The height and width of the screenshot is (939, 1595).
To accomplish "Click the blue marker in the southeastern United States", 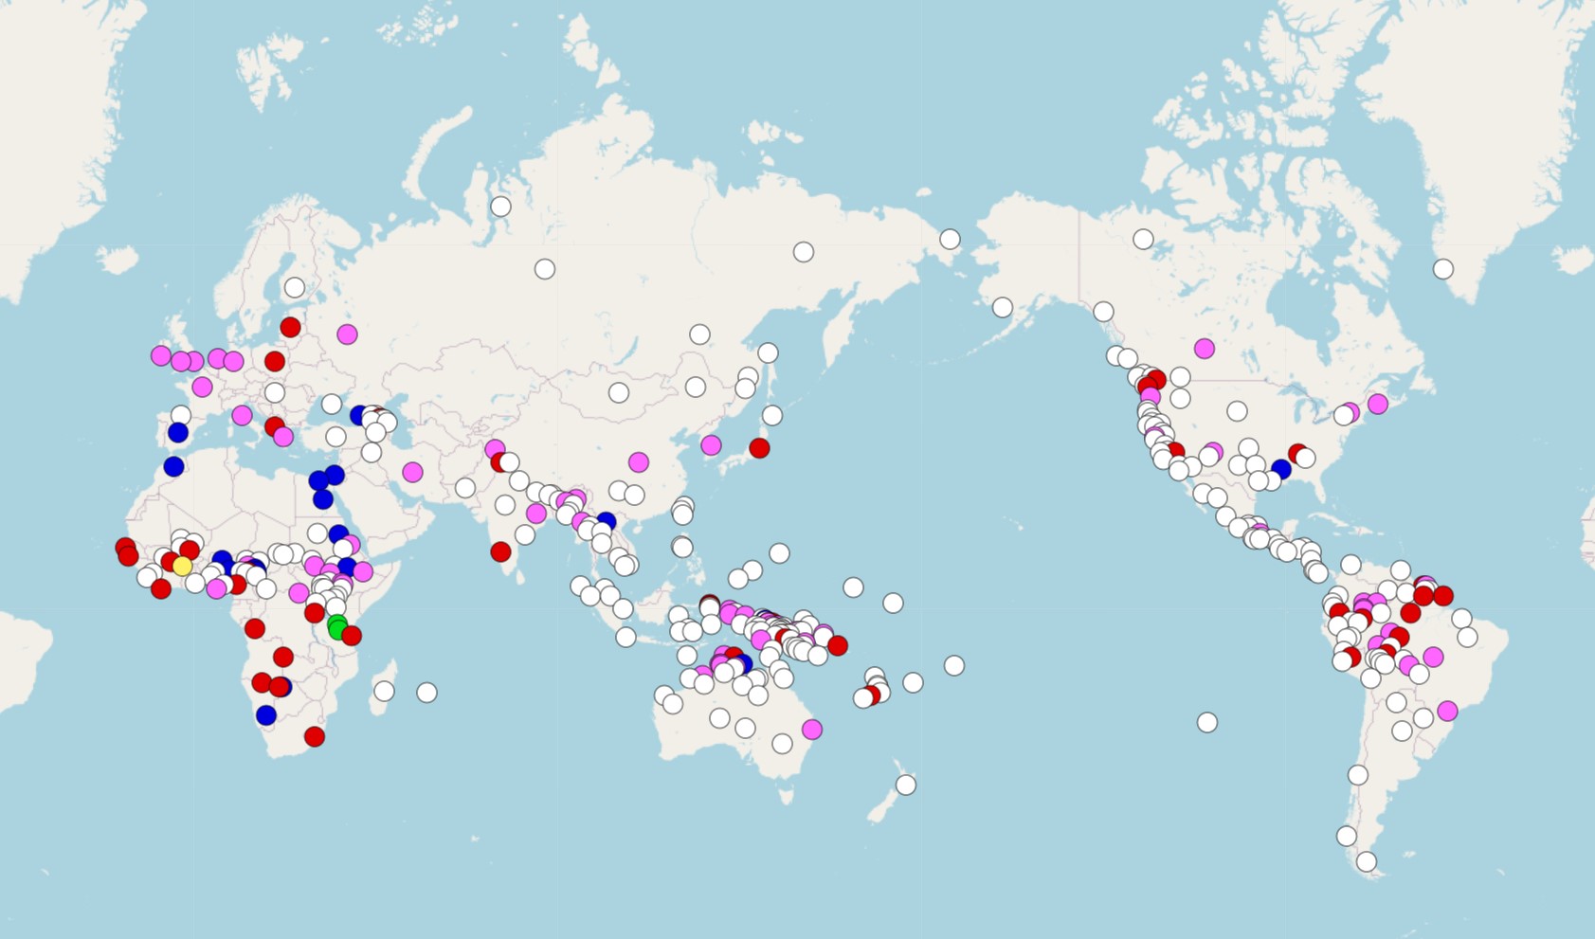I will (x=1281, y=469).
